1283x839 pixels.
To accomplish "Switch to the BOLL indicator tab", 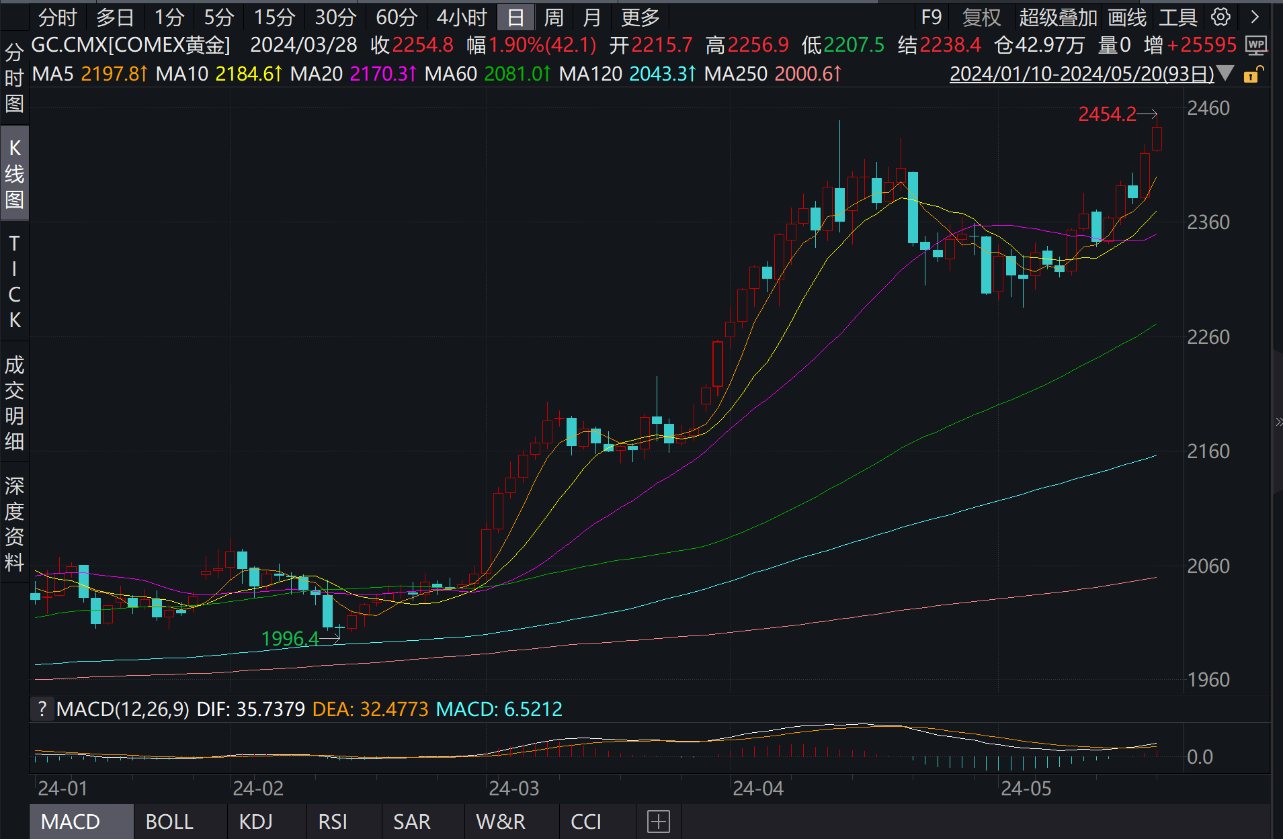I will pos(169,822).
